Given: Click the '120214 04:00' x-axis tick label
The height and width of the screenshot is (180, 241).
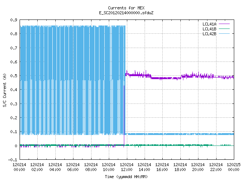Looking at the screenshot, I should click(55, 167).
